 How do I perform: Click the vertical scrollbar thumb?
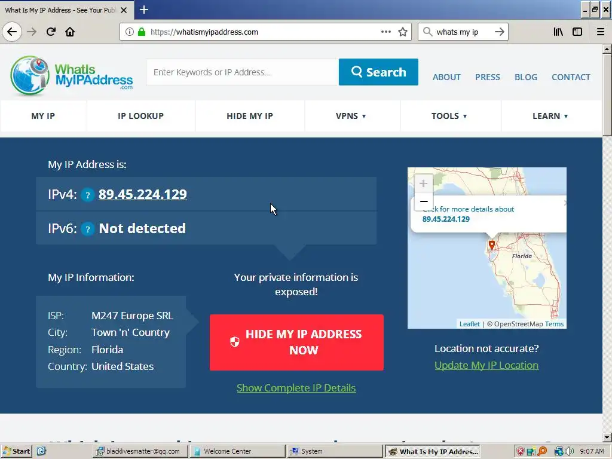[x=607, y=95]
